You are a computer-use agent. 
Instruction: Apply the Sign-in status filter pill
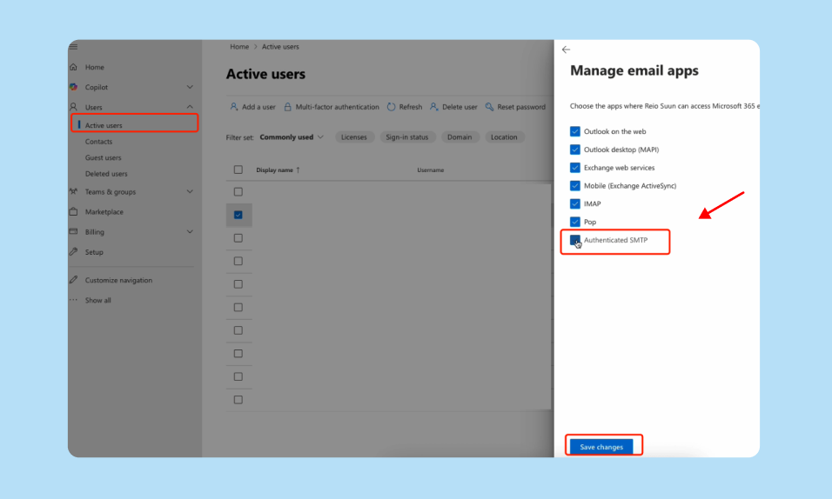[407, 136]
